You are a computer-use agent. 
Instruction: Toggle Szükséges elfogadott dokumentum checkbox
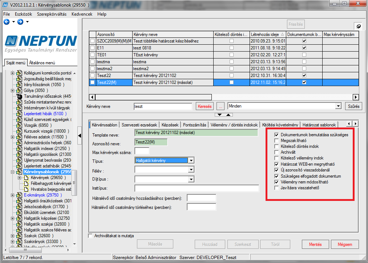coord(276,176)
